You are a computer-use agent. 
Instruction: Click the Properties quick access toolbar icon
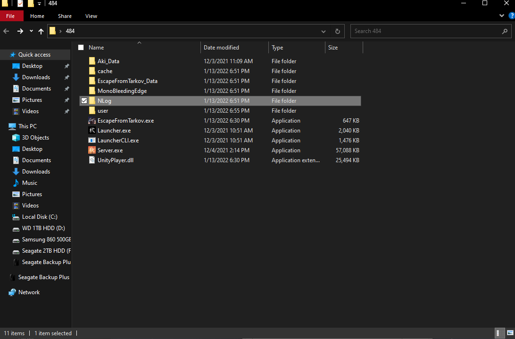click(20, 3)
